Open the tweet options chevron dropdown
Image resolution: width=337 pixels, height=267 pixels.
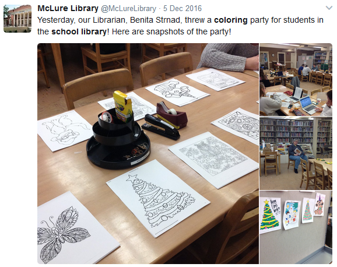click(329, 8)
